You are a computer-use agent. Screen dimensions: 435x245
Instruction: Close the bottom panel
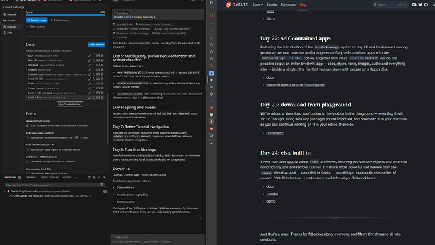tap(104, 178)
